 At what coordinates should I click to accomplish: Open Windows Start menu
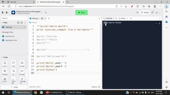(x=3, y=93)
